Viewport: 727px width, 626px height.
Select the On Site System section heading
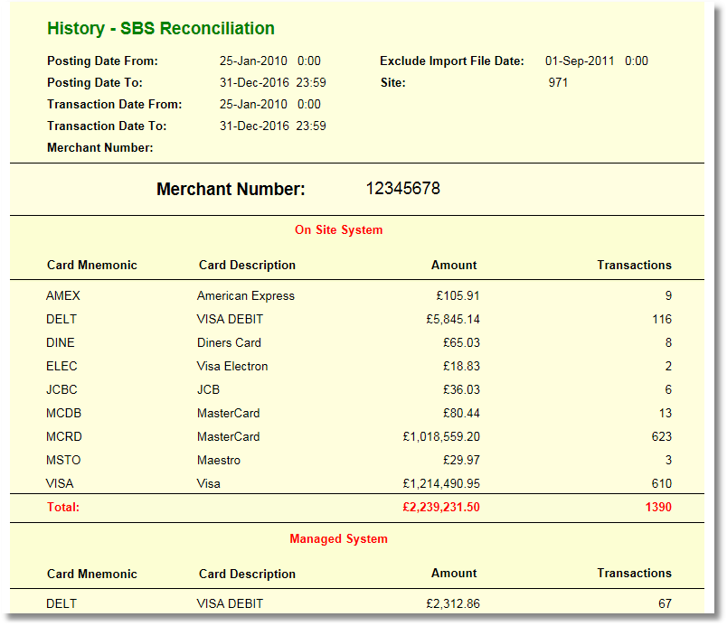point(338,230)
